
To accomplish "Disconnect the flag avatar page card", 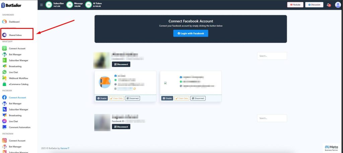I will [x=132, y=98].
